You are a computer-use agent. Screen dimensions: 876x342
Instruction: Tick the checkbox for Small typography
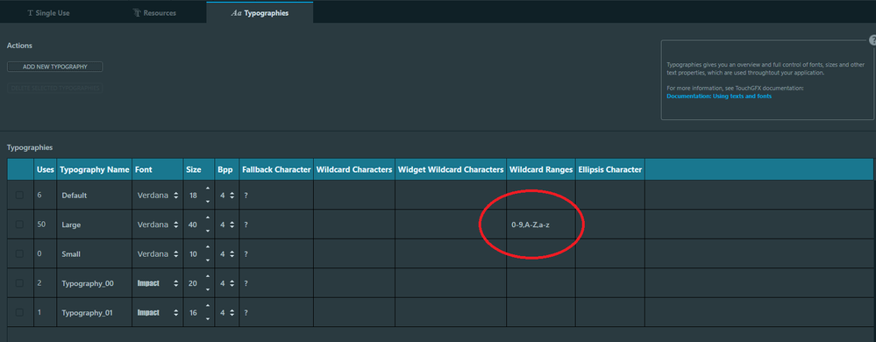coord(19,253)
